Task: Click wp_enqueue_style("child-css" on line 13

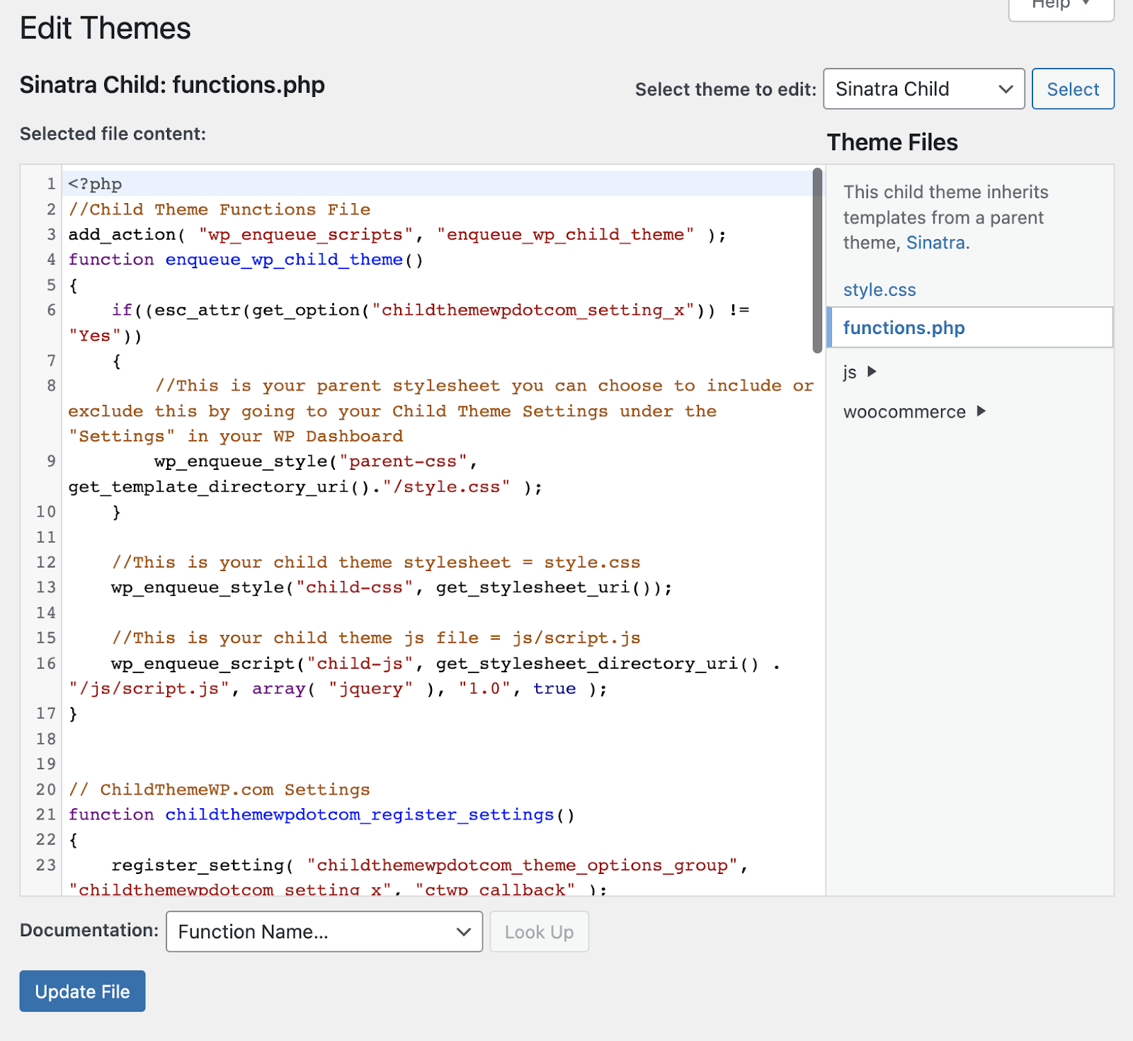Action: click(392, 587)
